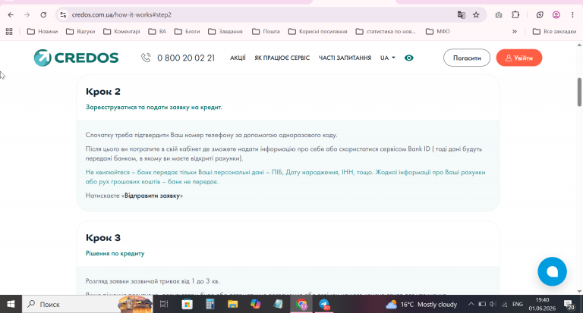
Task: Open File Explorer from taskbar
Action: click(233, 305)
